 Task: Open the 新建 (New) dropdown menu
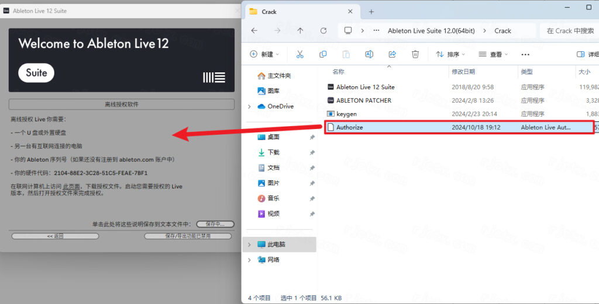point(264,54)
